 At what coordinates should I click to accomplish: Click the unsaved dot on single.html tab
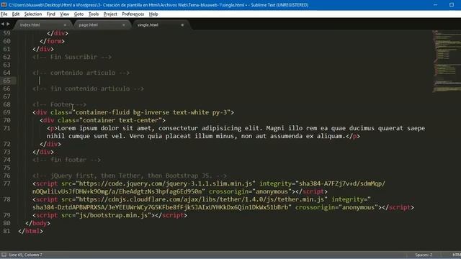182,25
